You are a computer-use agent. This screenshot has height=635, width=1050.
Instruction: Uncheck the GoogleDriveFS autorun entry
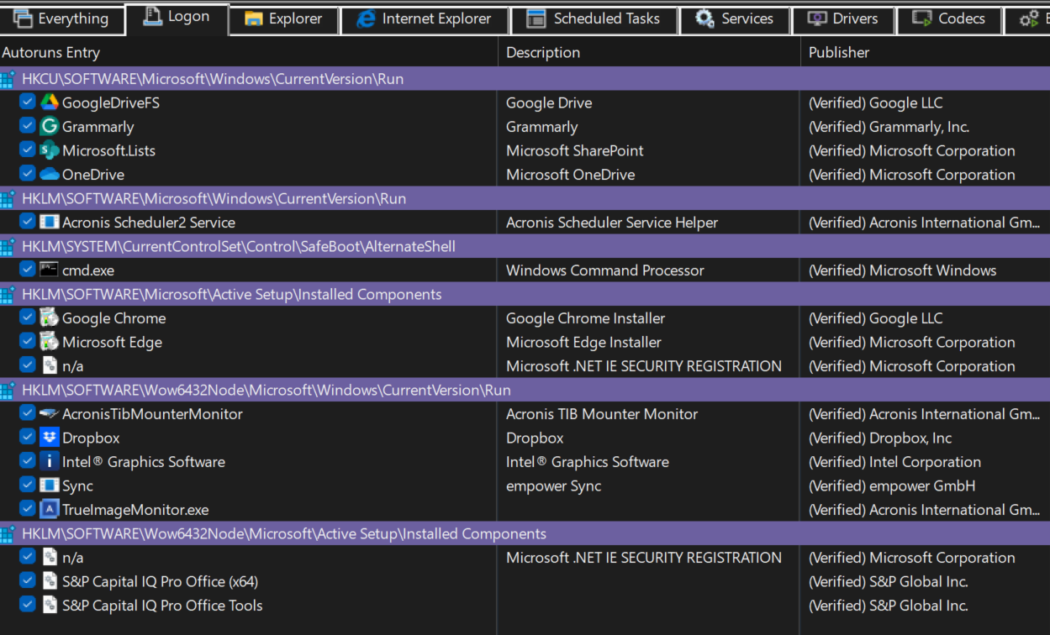pos(27,102)
